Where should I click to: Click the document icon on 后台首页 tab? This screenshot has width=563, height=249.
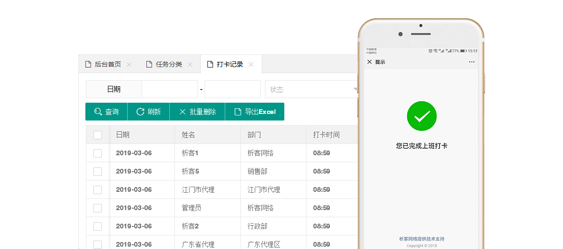click(88, 64)
